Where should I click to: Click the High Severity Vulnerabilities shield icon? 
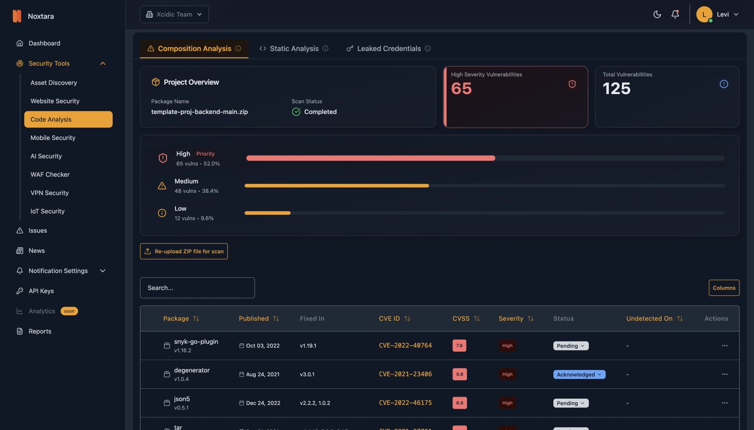(x=572, y=83)
